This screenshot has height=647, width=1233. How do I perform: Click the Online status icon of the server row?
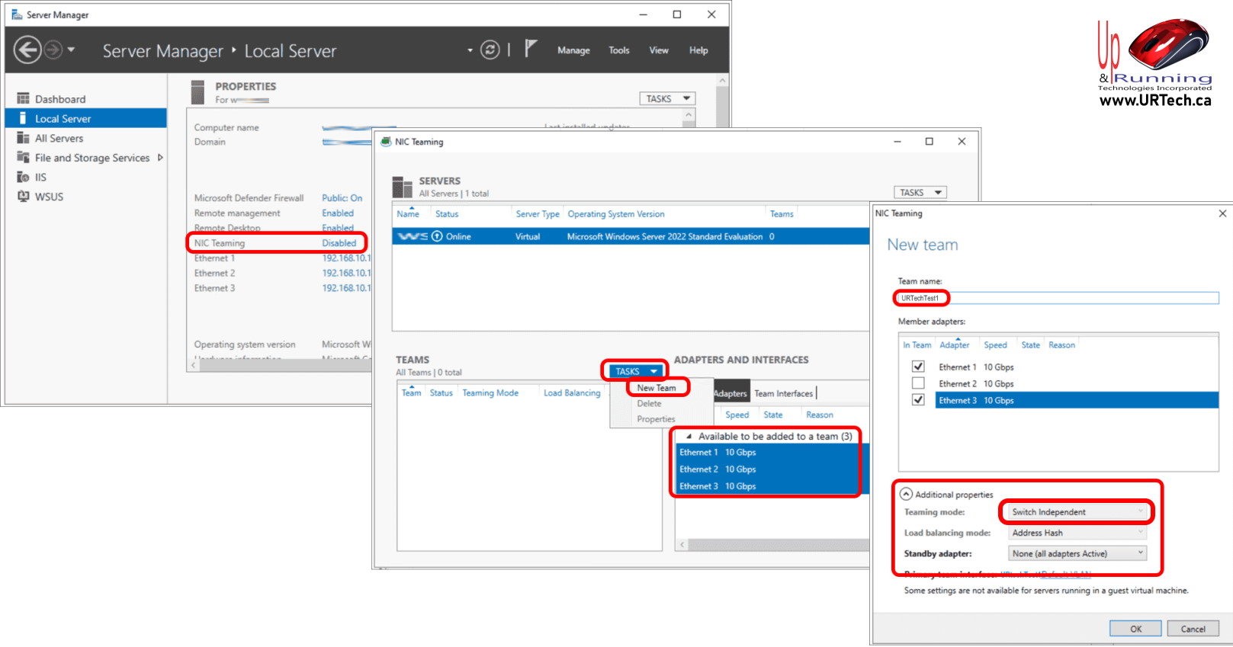tap(437, 236)
